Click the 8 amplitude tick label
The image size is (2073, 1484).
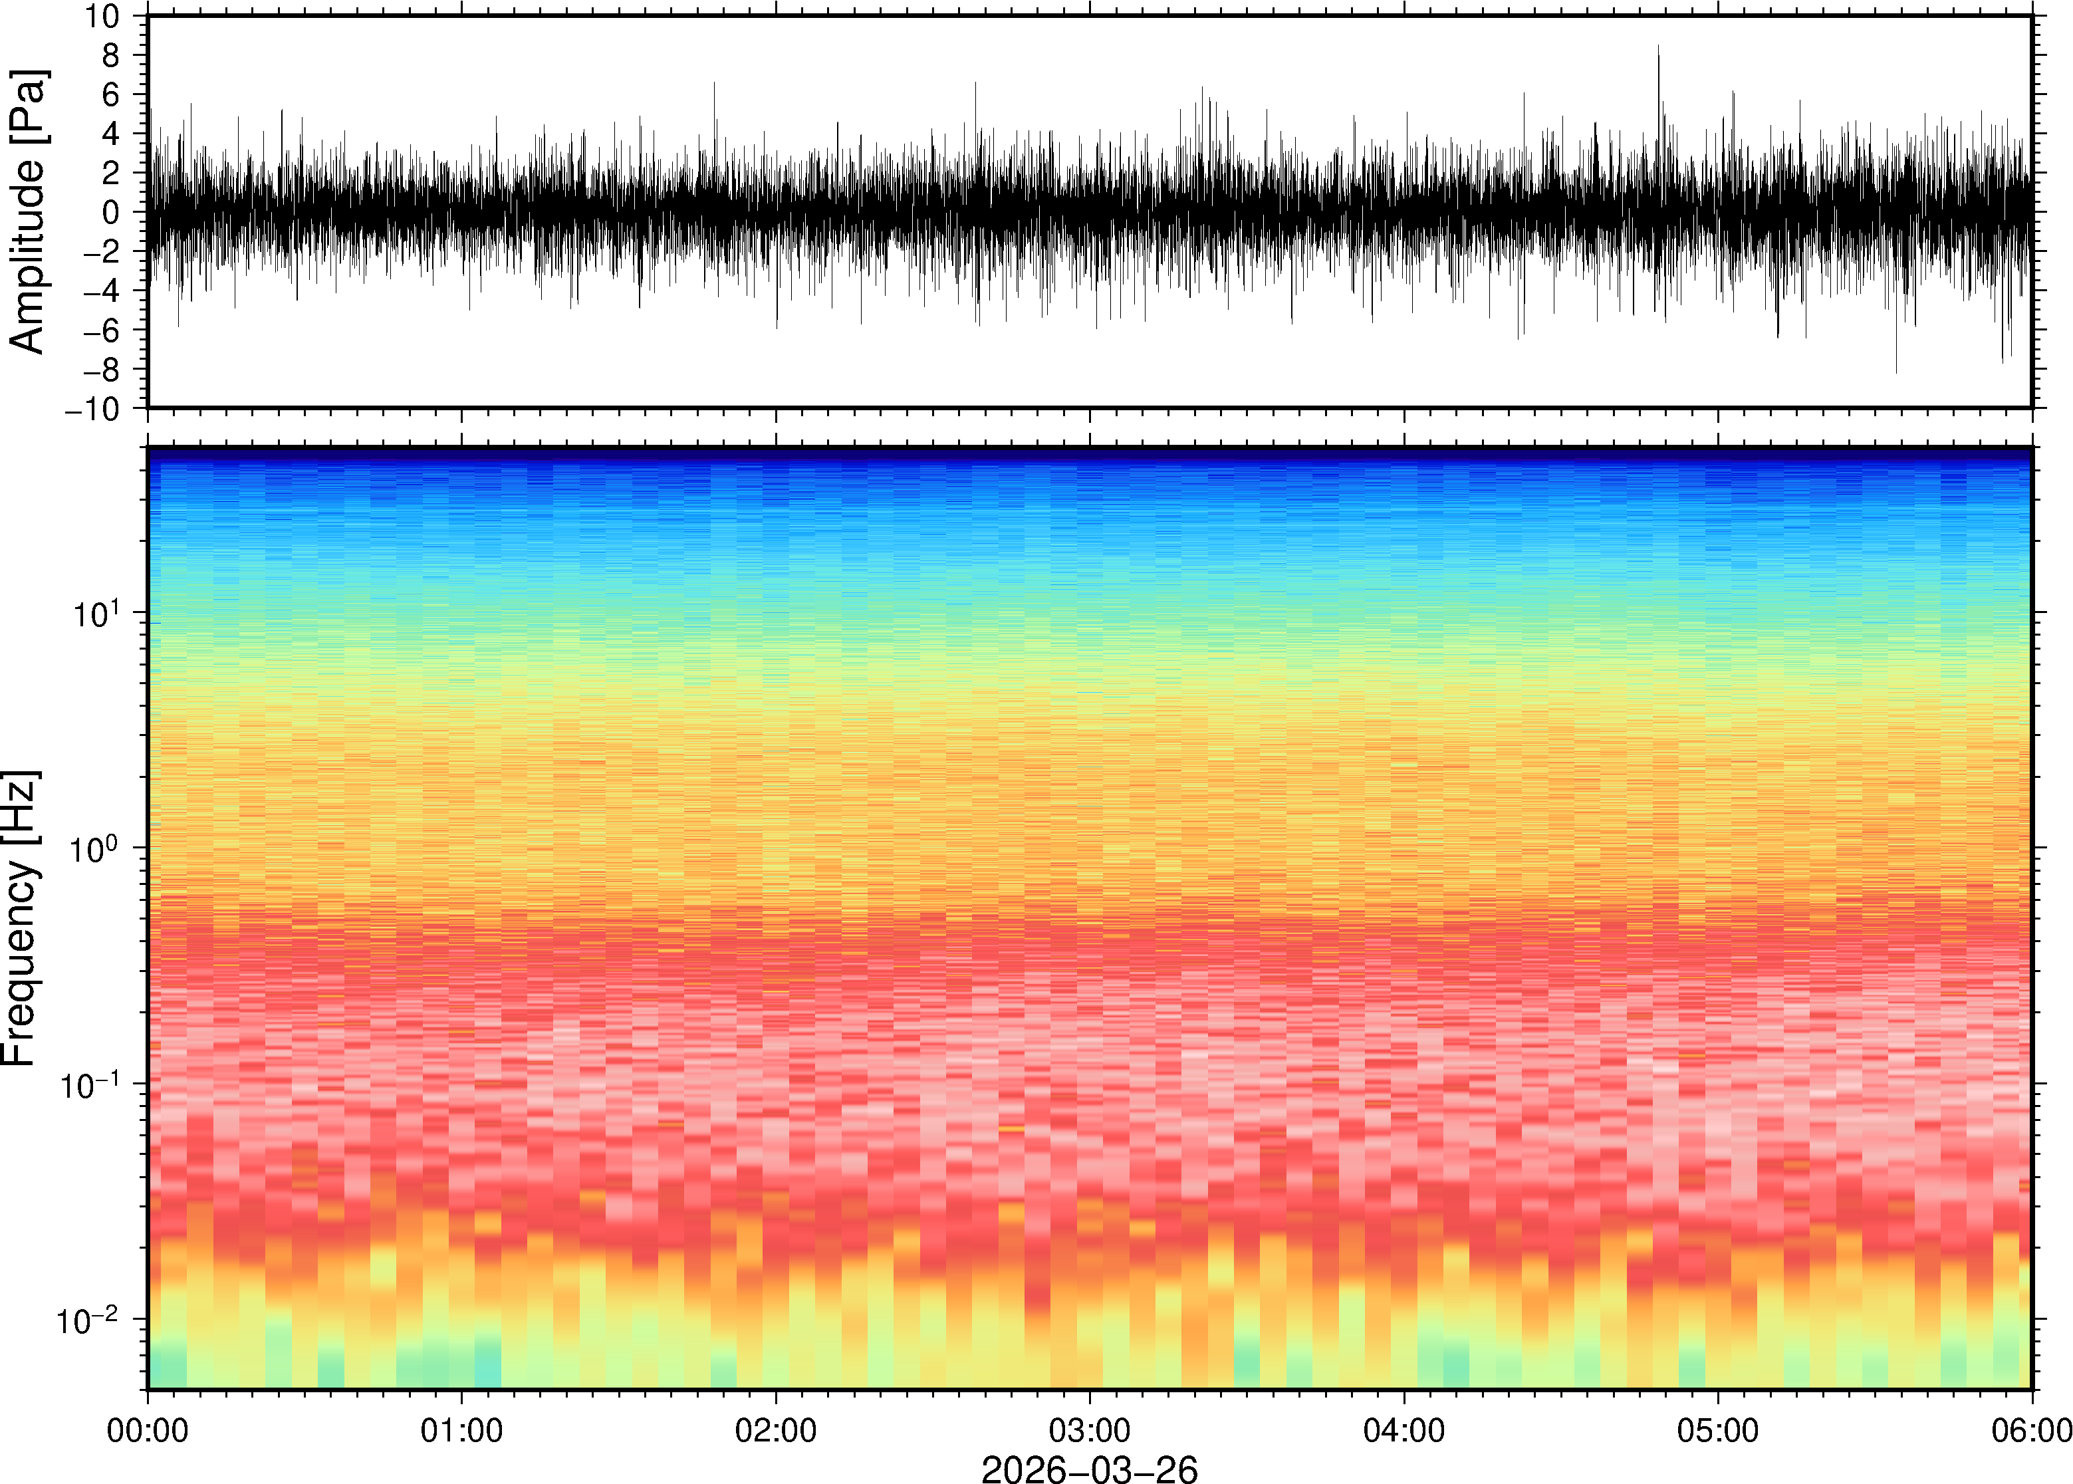point(112,56)
